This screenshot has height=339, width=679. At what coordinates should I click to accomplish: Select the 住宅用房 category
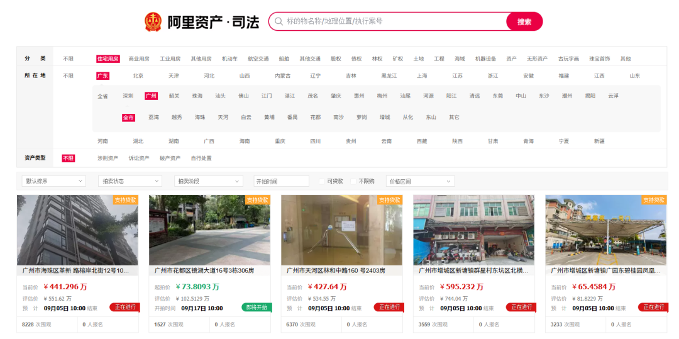(x=108, y=59)
